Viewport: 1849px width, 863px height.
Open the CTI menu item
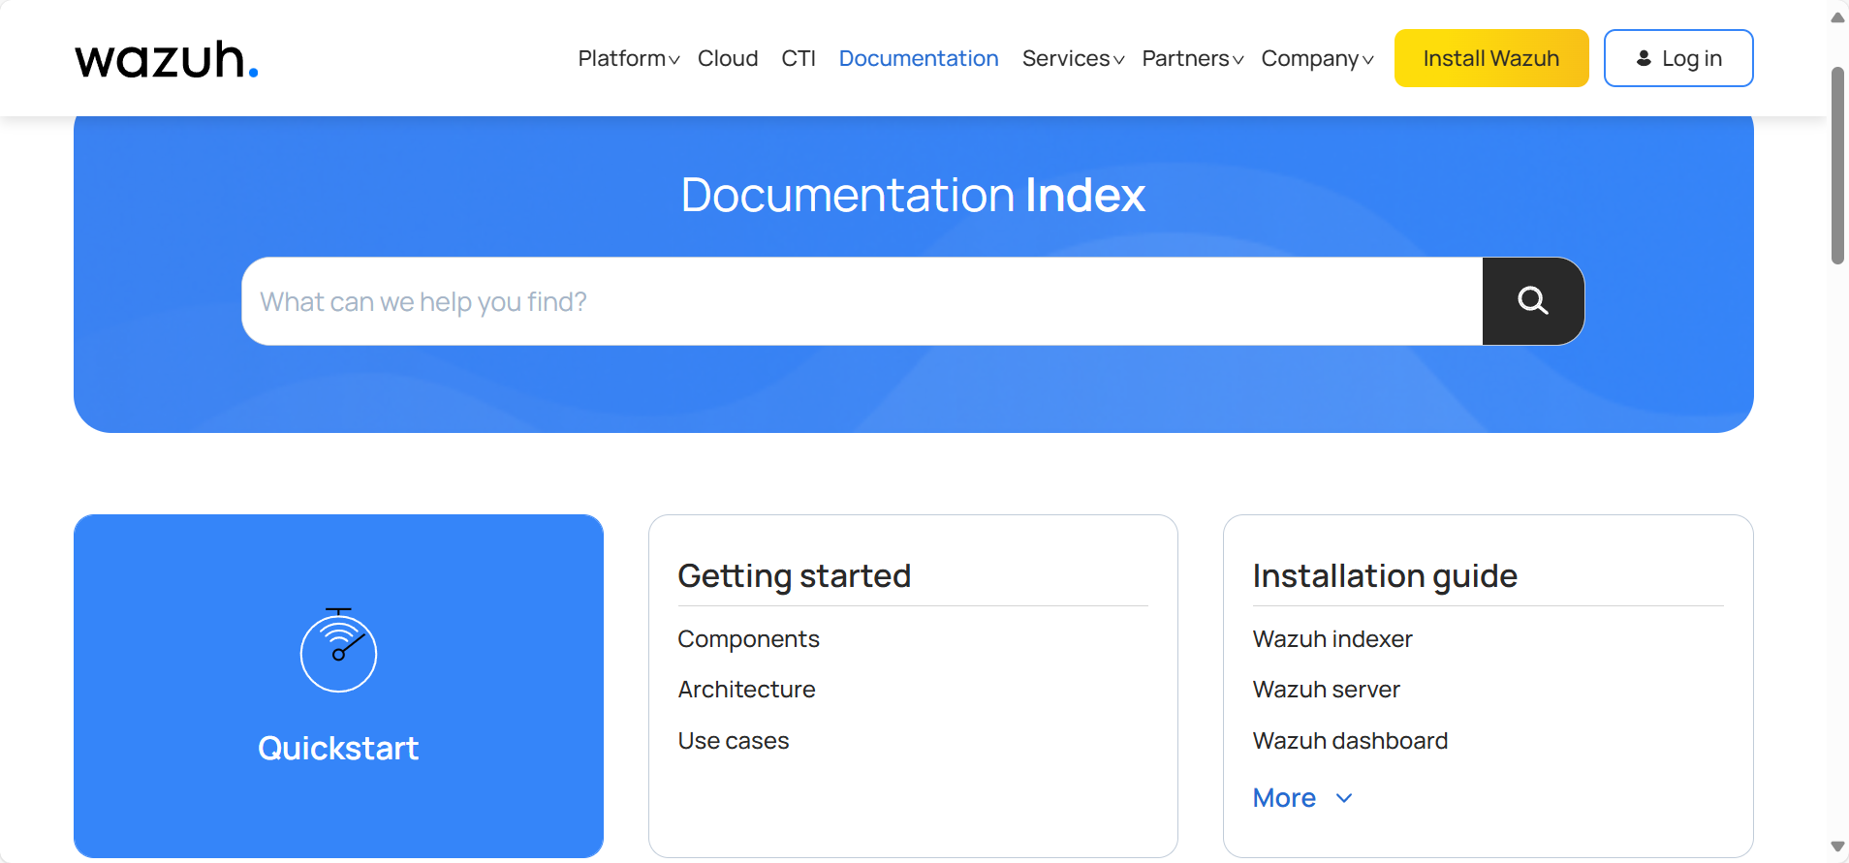(799, 58)
